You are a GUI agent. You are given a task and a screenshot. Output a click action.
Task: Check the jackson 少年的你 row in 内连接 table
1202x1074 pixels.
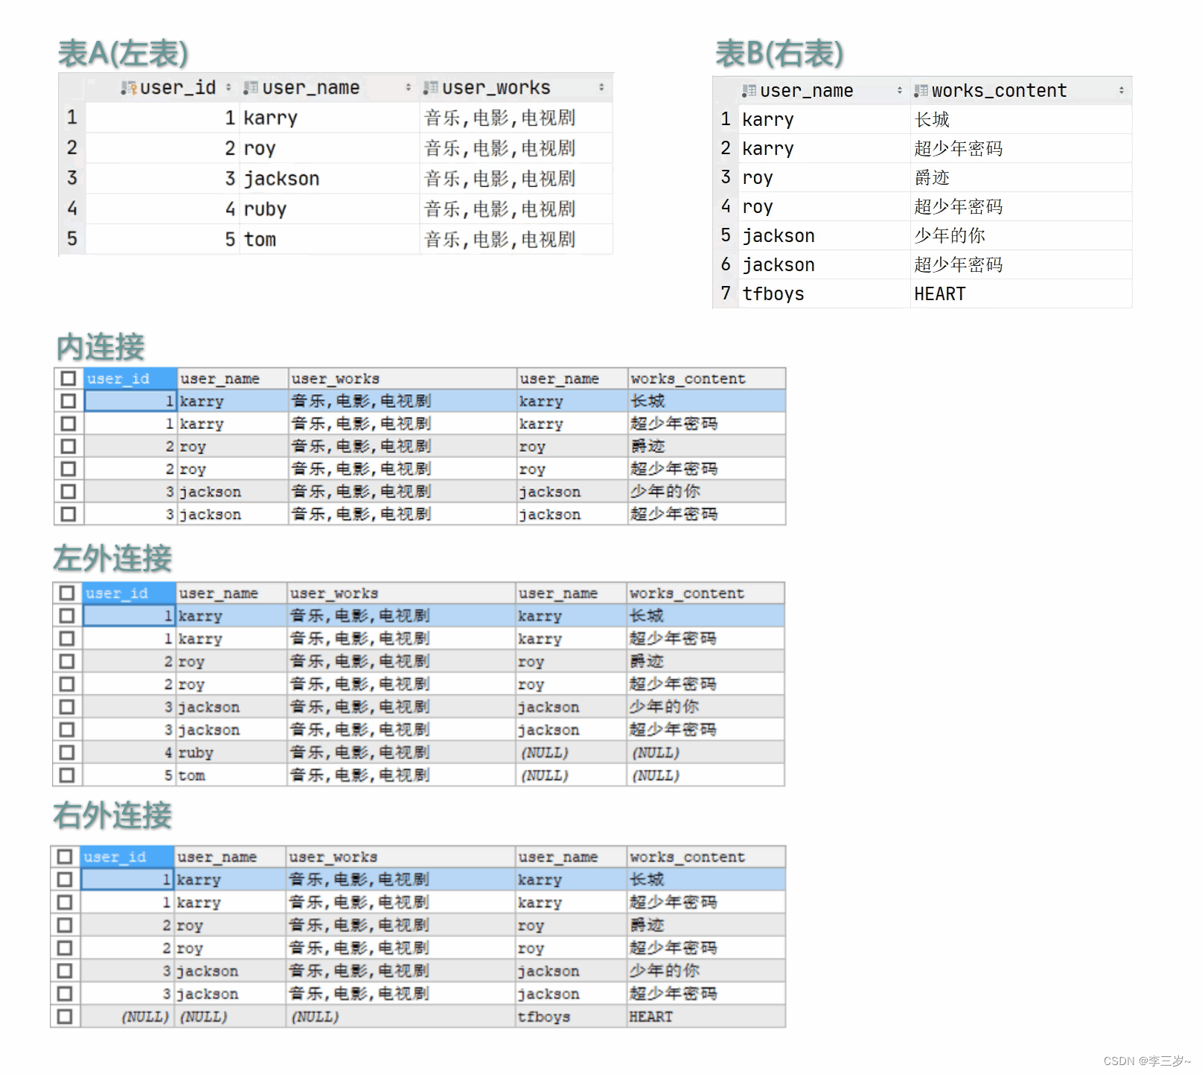coord(68,492)
